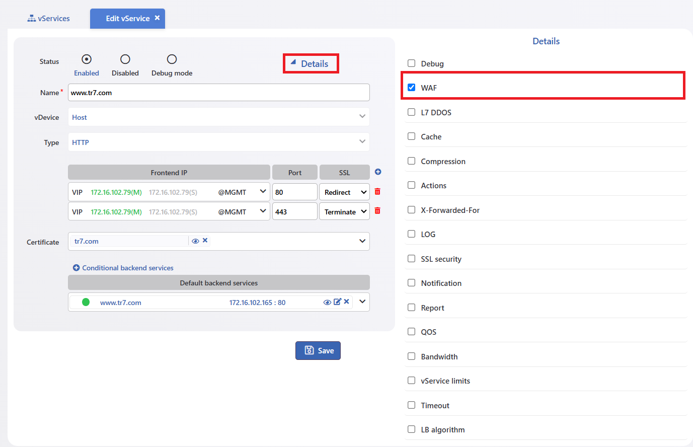Close the Edit vService tab

tap(158, 18)
